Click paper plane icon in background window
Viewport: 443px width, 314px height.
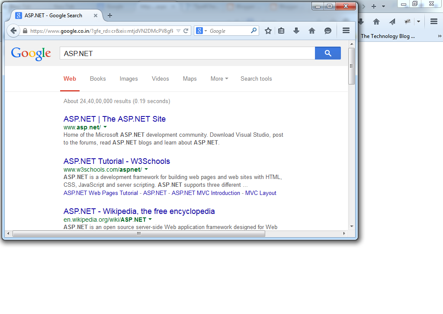(x=392, y=22)
